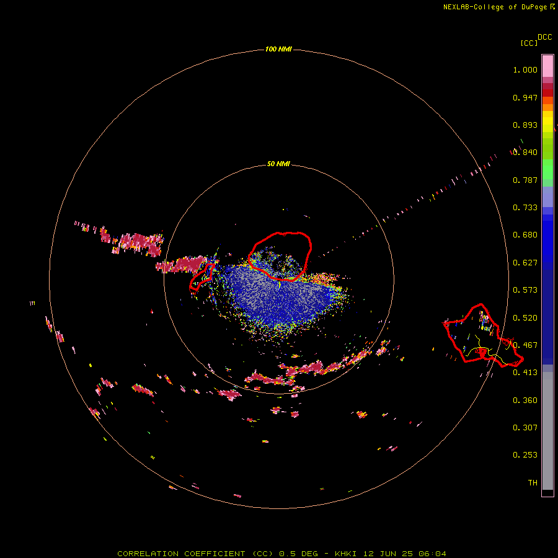Pick the red swatch just above 0.947
The height and width of the screenshot is (558, 558).
tap(547, 92)
